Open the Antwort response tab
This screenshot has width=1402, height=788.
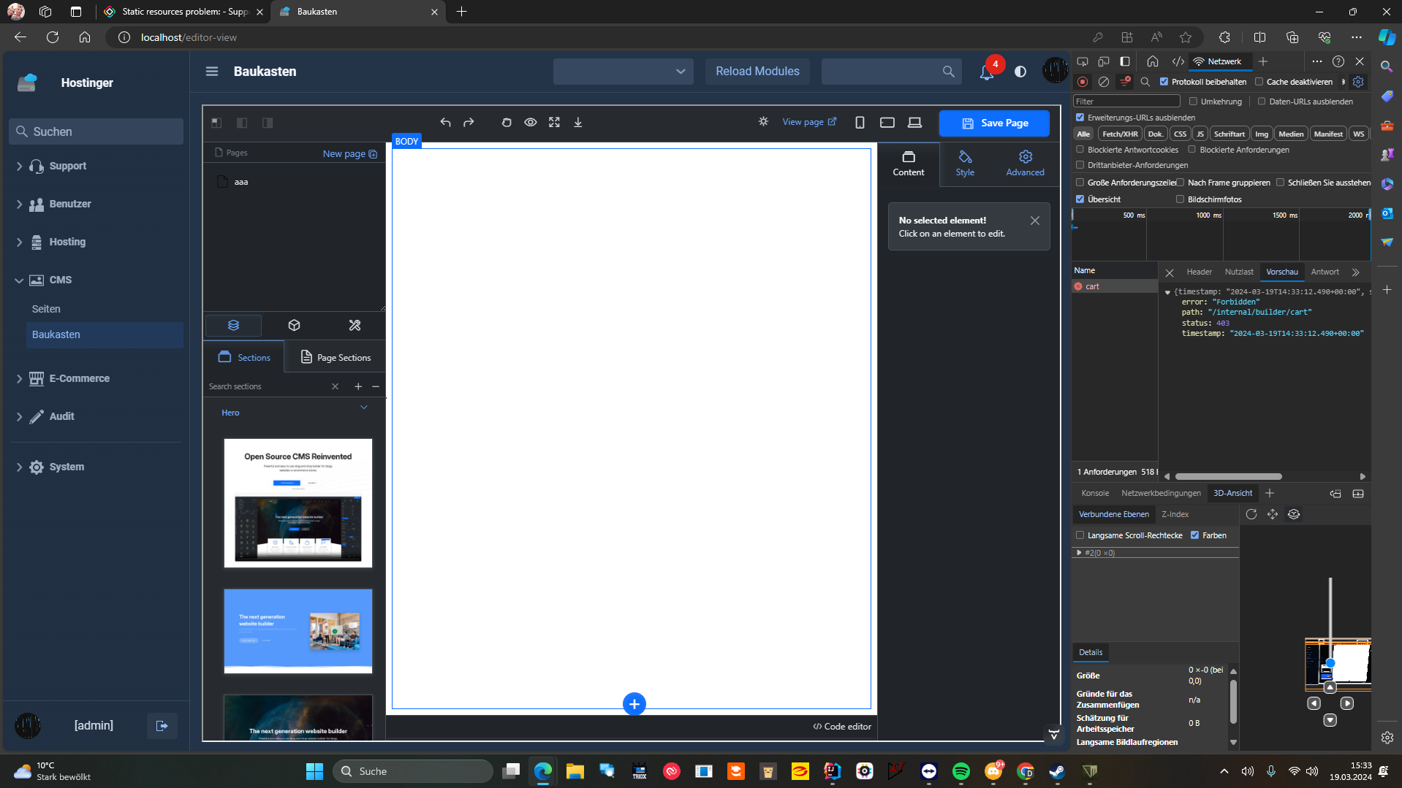[1325, 272]
